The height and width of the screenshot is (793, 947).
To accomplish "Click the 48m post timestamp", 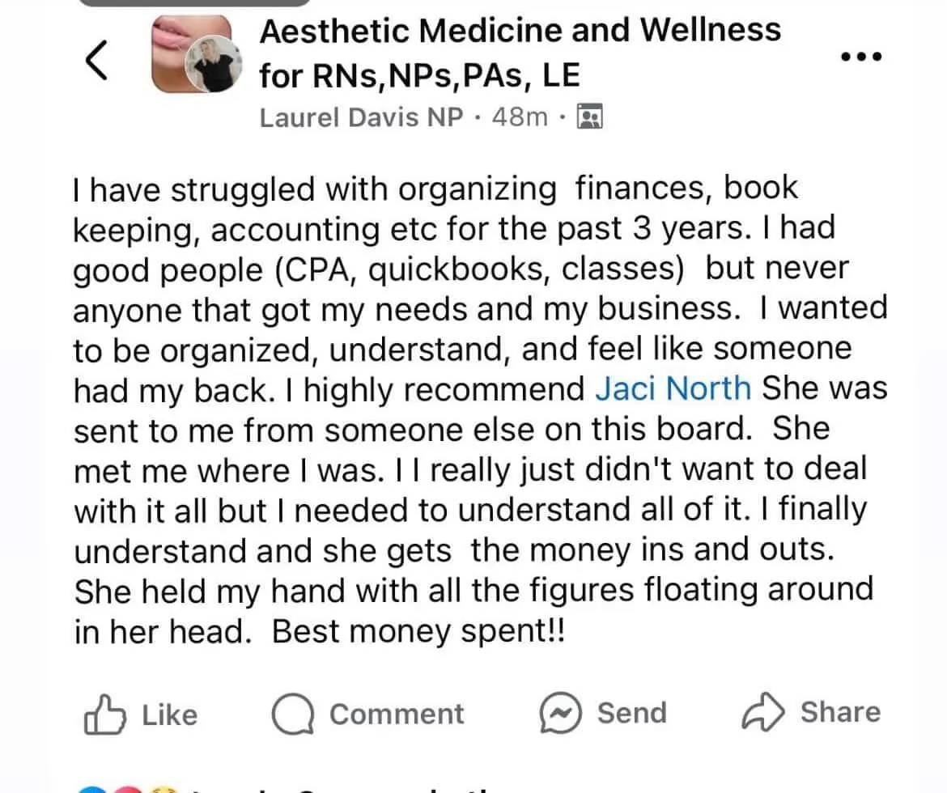I will (x=519, y=118).
